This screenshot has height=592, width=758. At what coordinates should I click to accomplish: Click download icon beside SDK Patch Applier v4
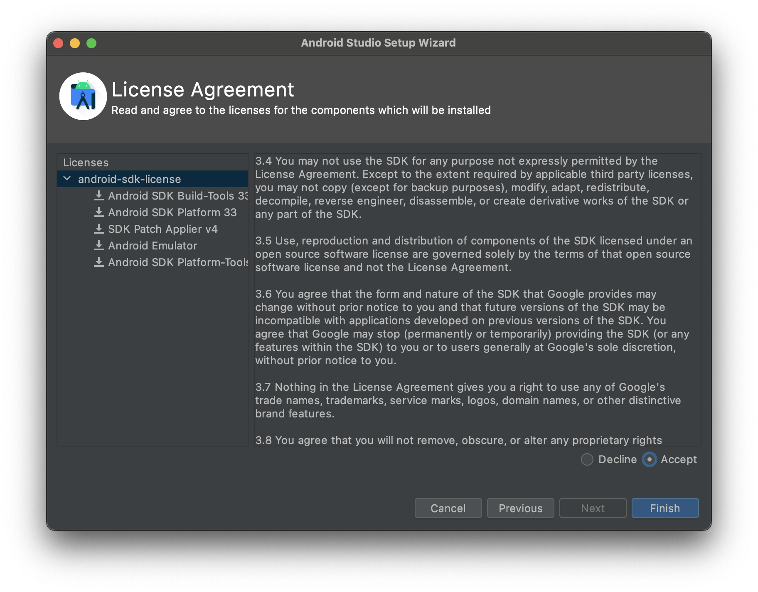98,229
